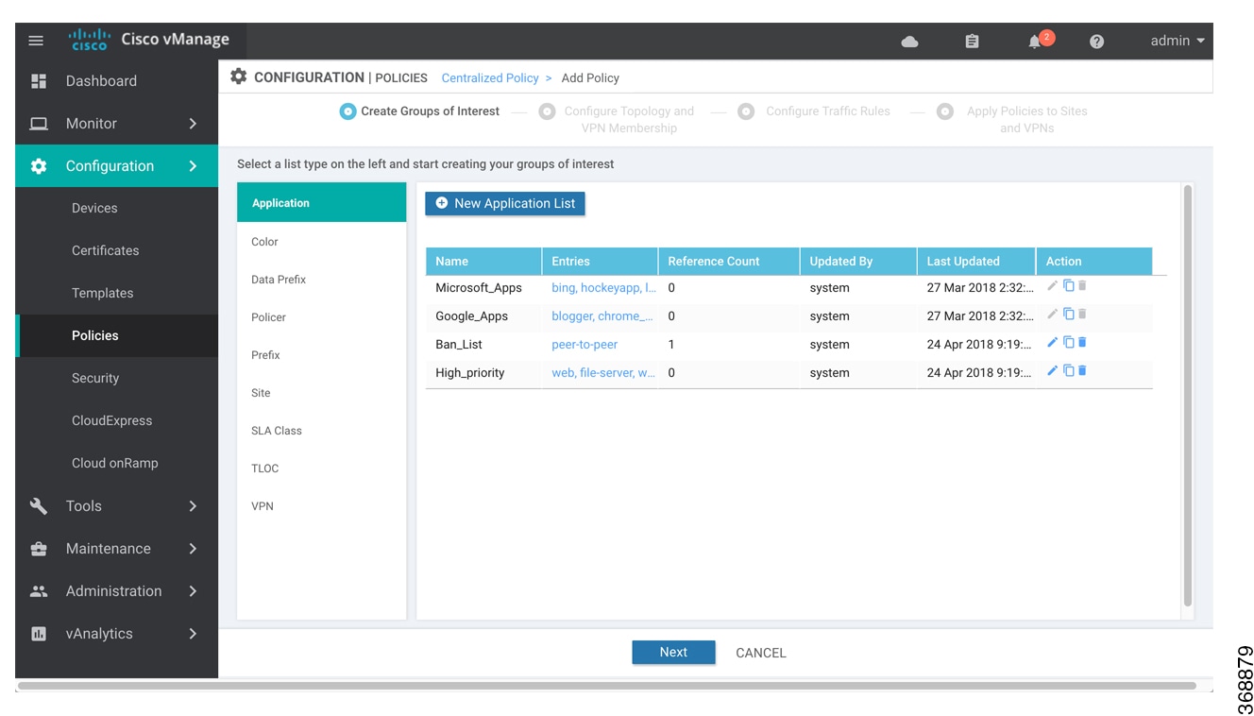Copy the High_priority list
Screen dimensions: 1254x716
tap(1068, 371)
